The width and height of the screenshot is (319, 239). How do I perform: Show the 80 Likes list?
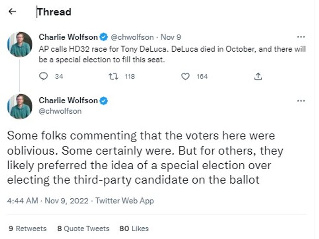pyautogui.click(x=134, y=229)
